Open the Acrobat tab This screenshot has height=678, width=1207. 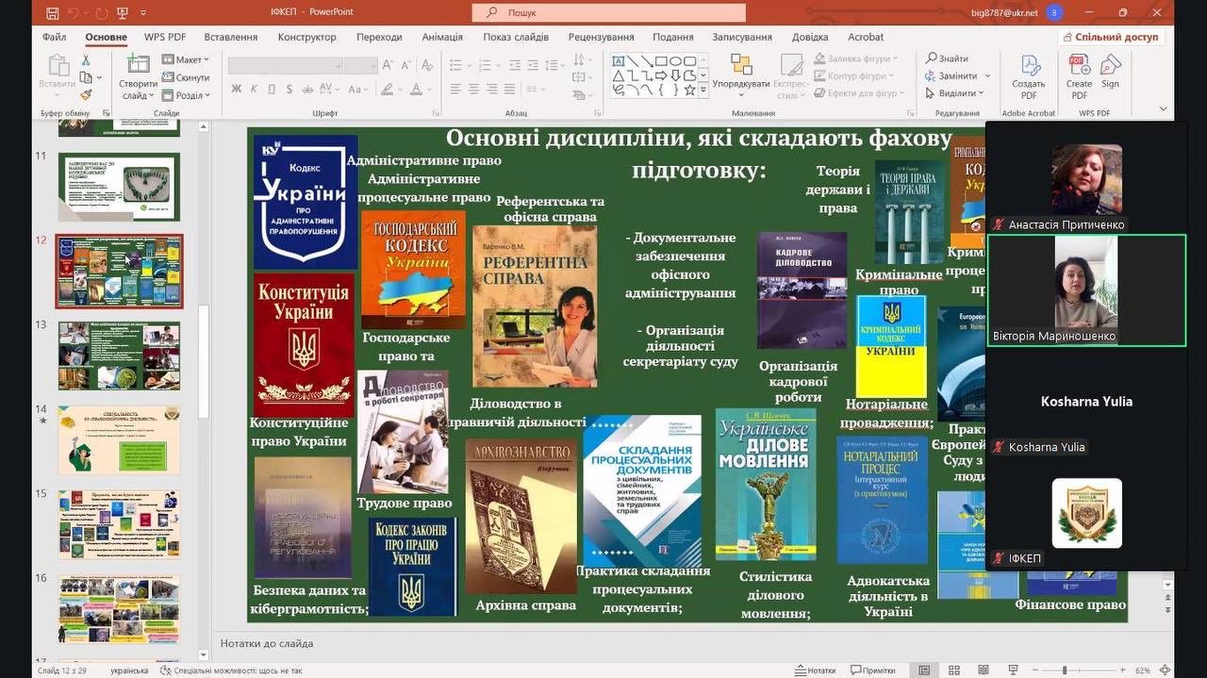tap(866, 37)
